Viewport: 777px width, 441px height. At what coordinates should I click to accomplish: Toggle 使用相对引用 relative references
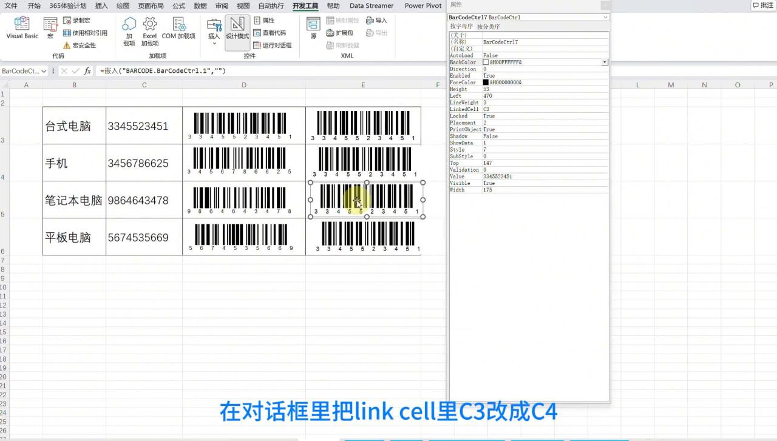(x=85, y=33)
